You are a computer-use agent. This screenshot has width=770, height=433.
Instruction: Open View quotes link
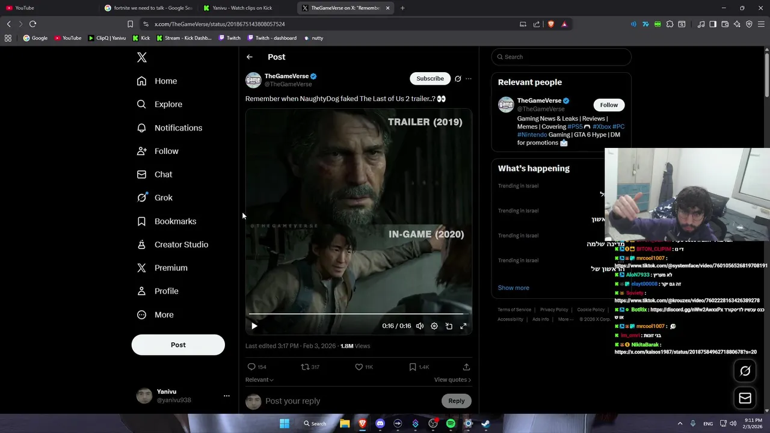(x=452, y=380)
